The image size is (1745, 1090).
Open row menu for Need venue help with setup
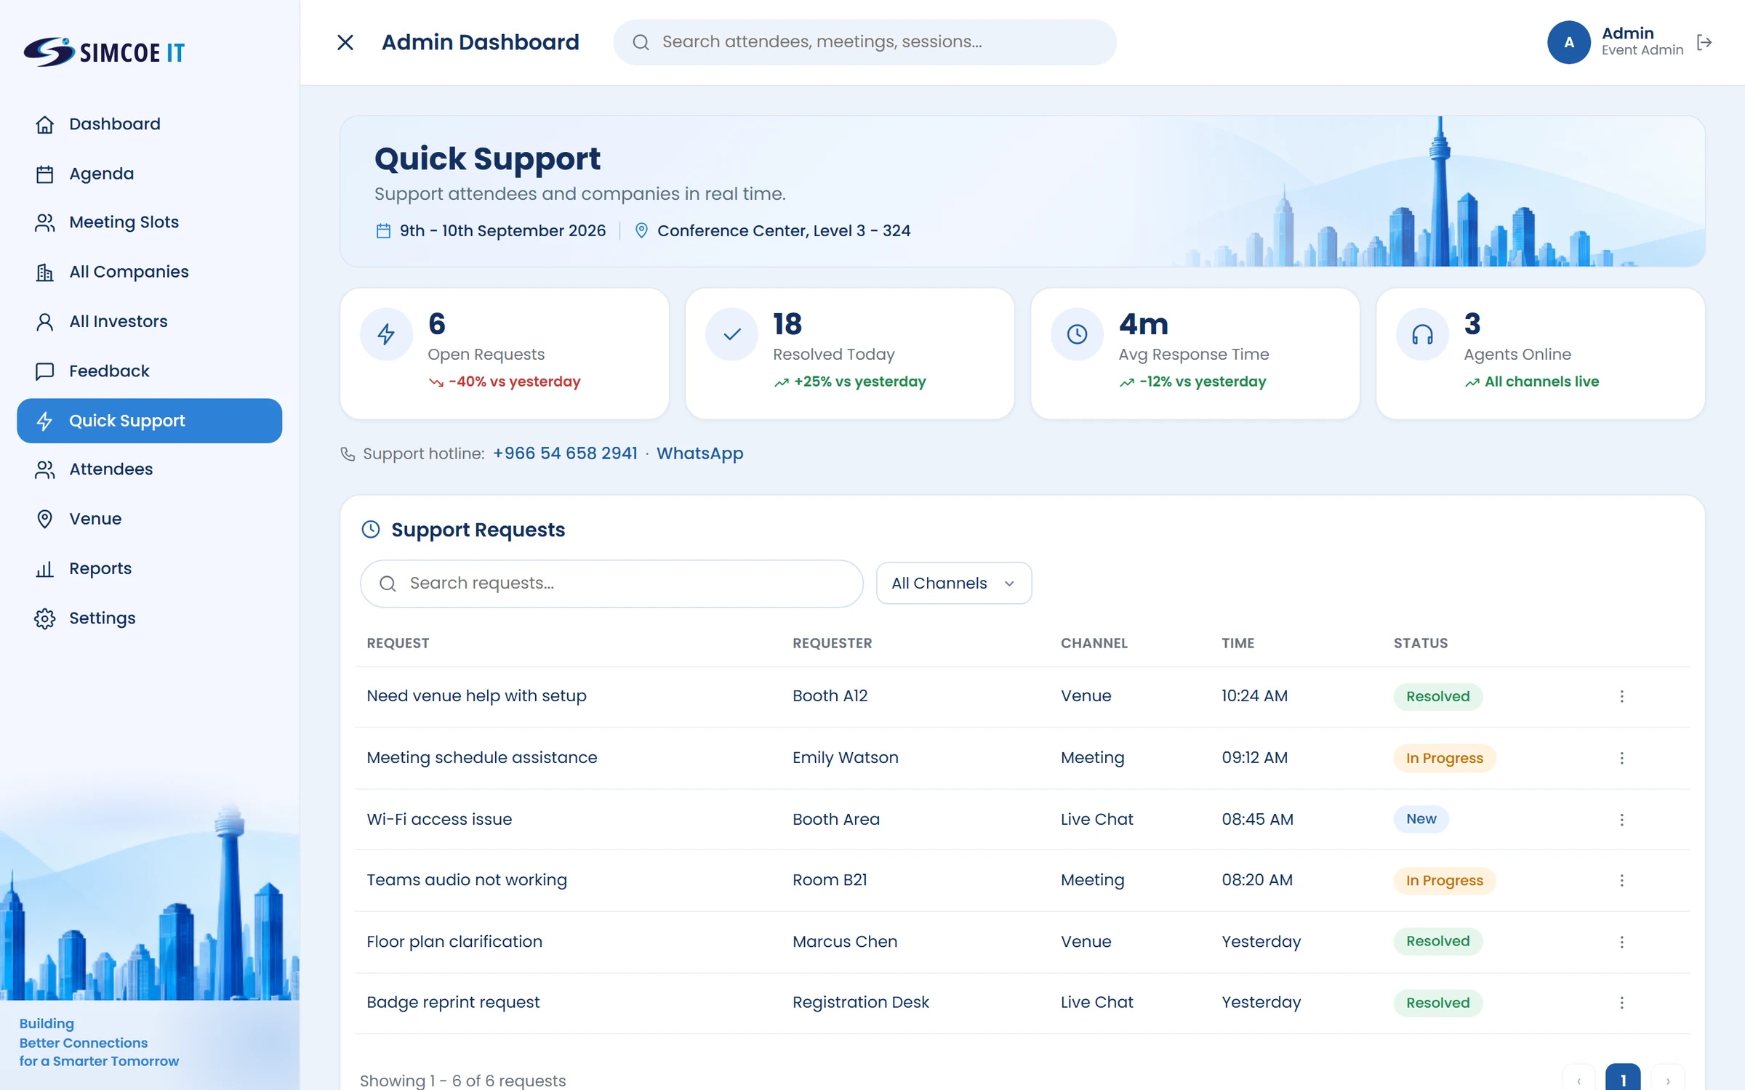tap(1621, 696)
